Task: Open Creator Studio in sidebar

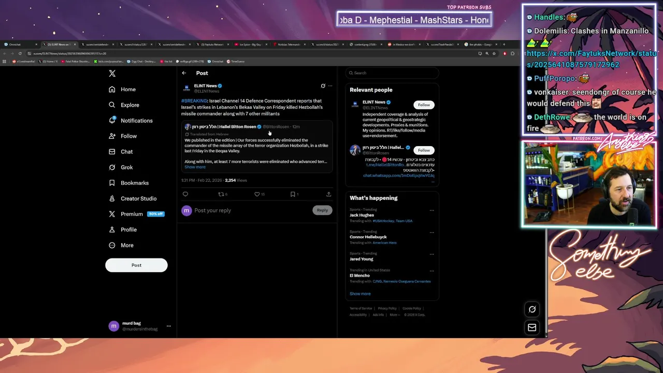Action: (133, 198)
